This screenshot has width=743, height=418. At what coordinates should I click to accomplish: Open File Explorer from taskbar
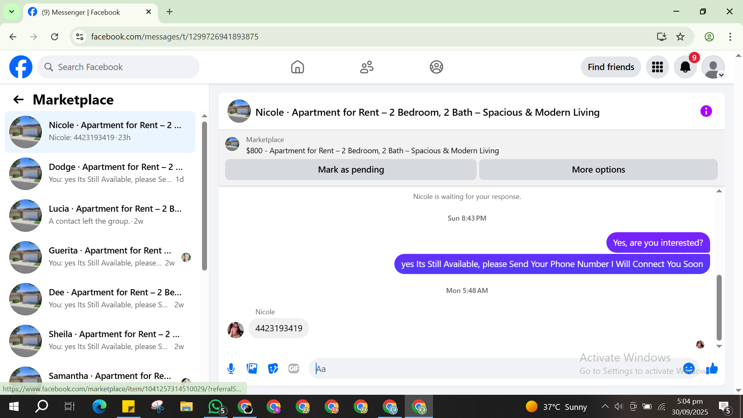click(x=186, y=406)
